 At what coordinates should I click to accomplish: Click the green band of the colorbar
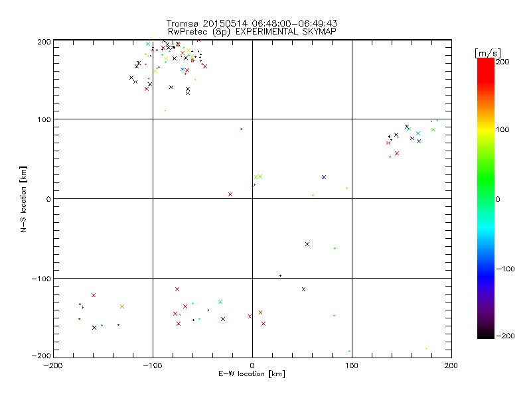[x=486, y=179]
